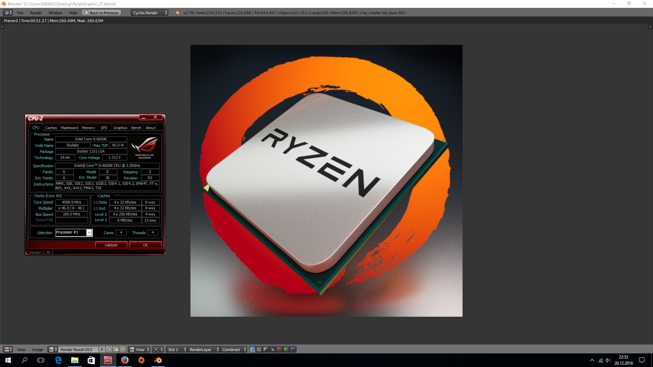Viewport: 653px width, 367px height.
Task: Open the View editing mode dropdown
Action: click(139, 349)
